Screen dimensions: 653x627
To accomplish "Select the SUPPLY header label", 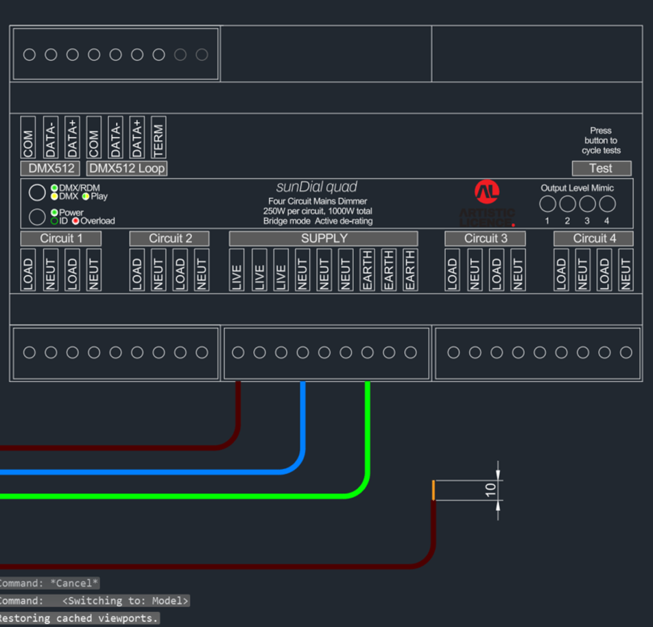I will 324,239.
